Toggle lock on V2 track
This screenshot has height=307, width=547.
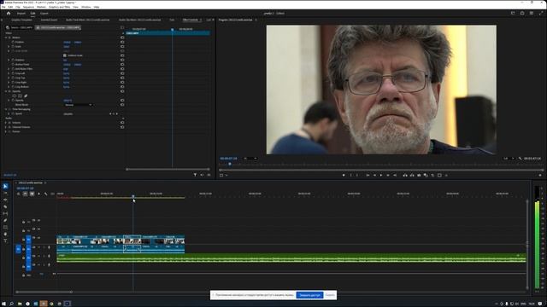pyautogui.click(x=24, y=230)
